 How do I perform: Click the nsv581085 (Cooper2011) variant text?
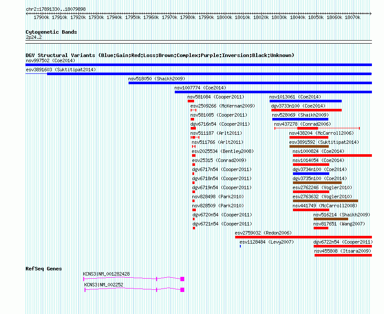(219, 115)
